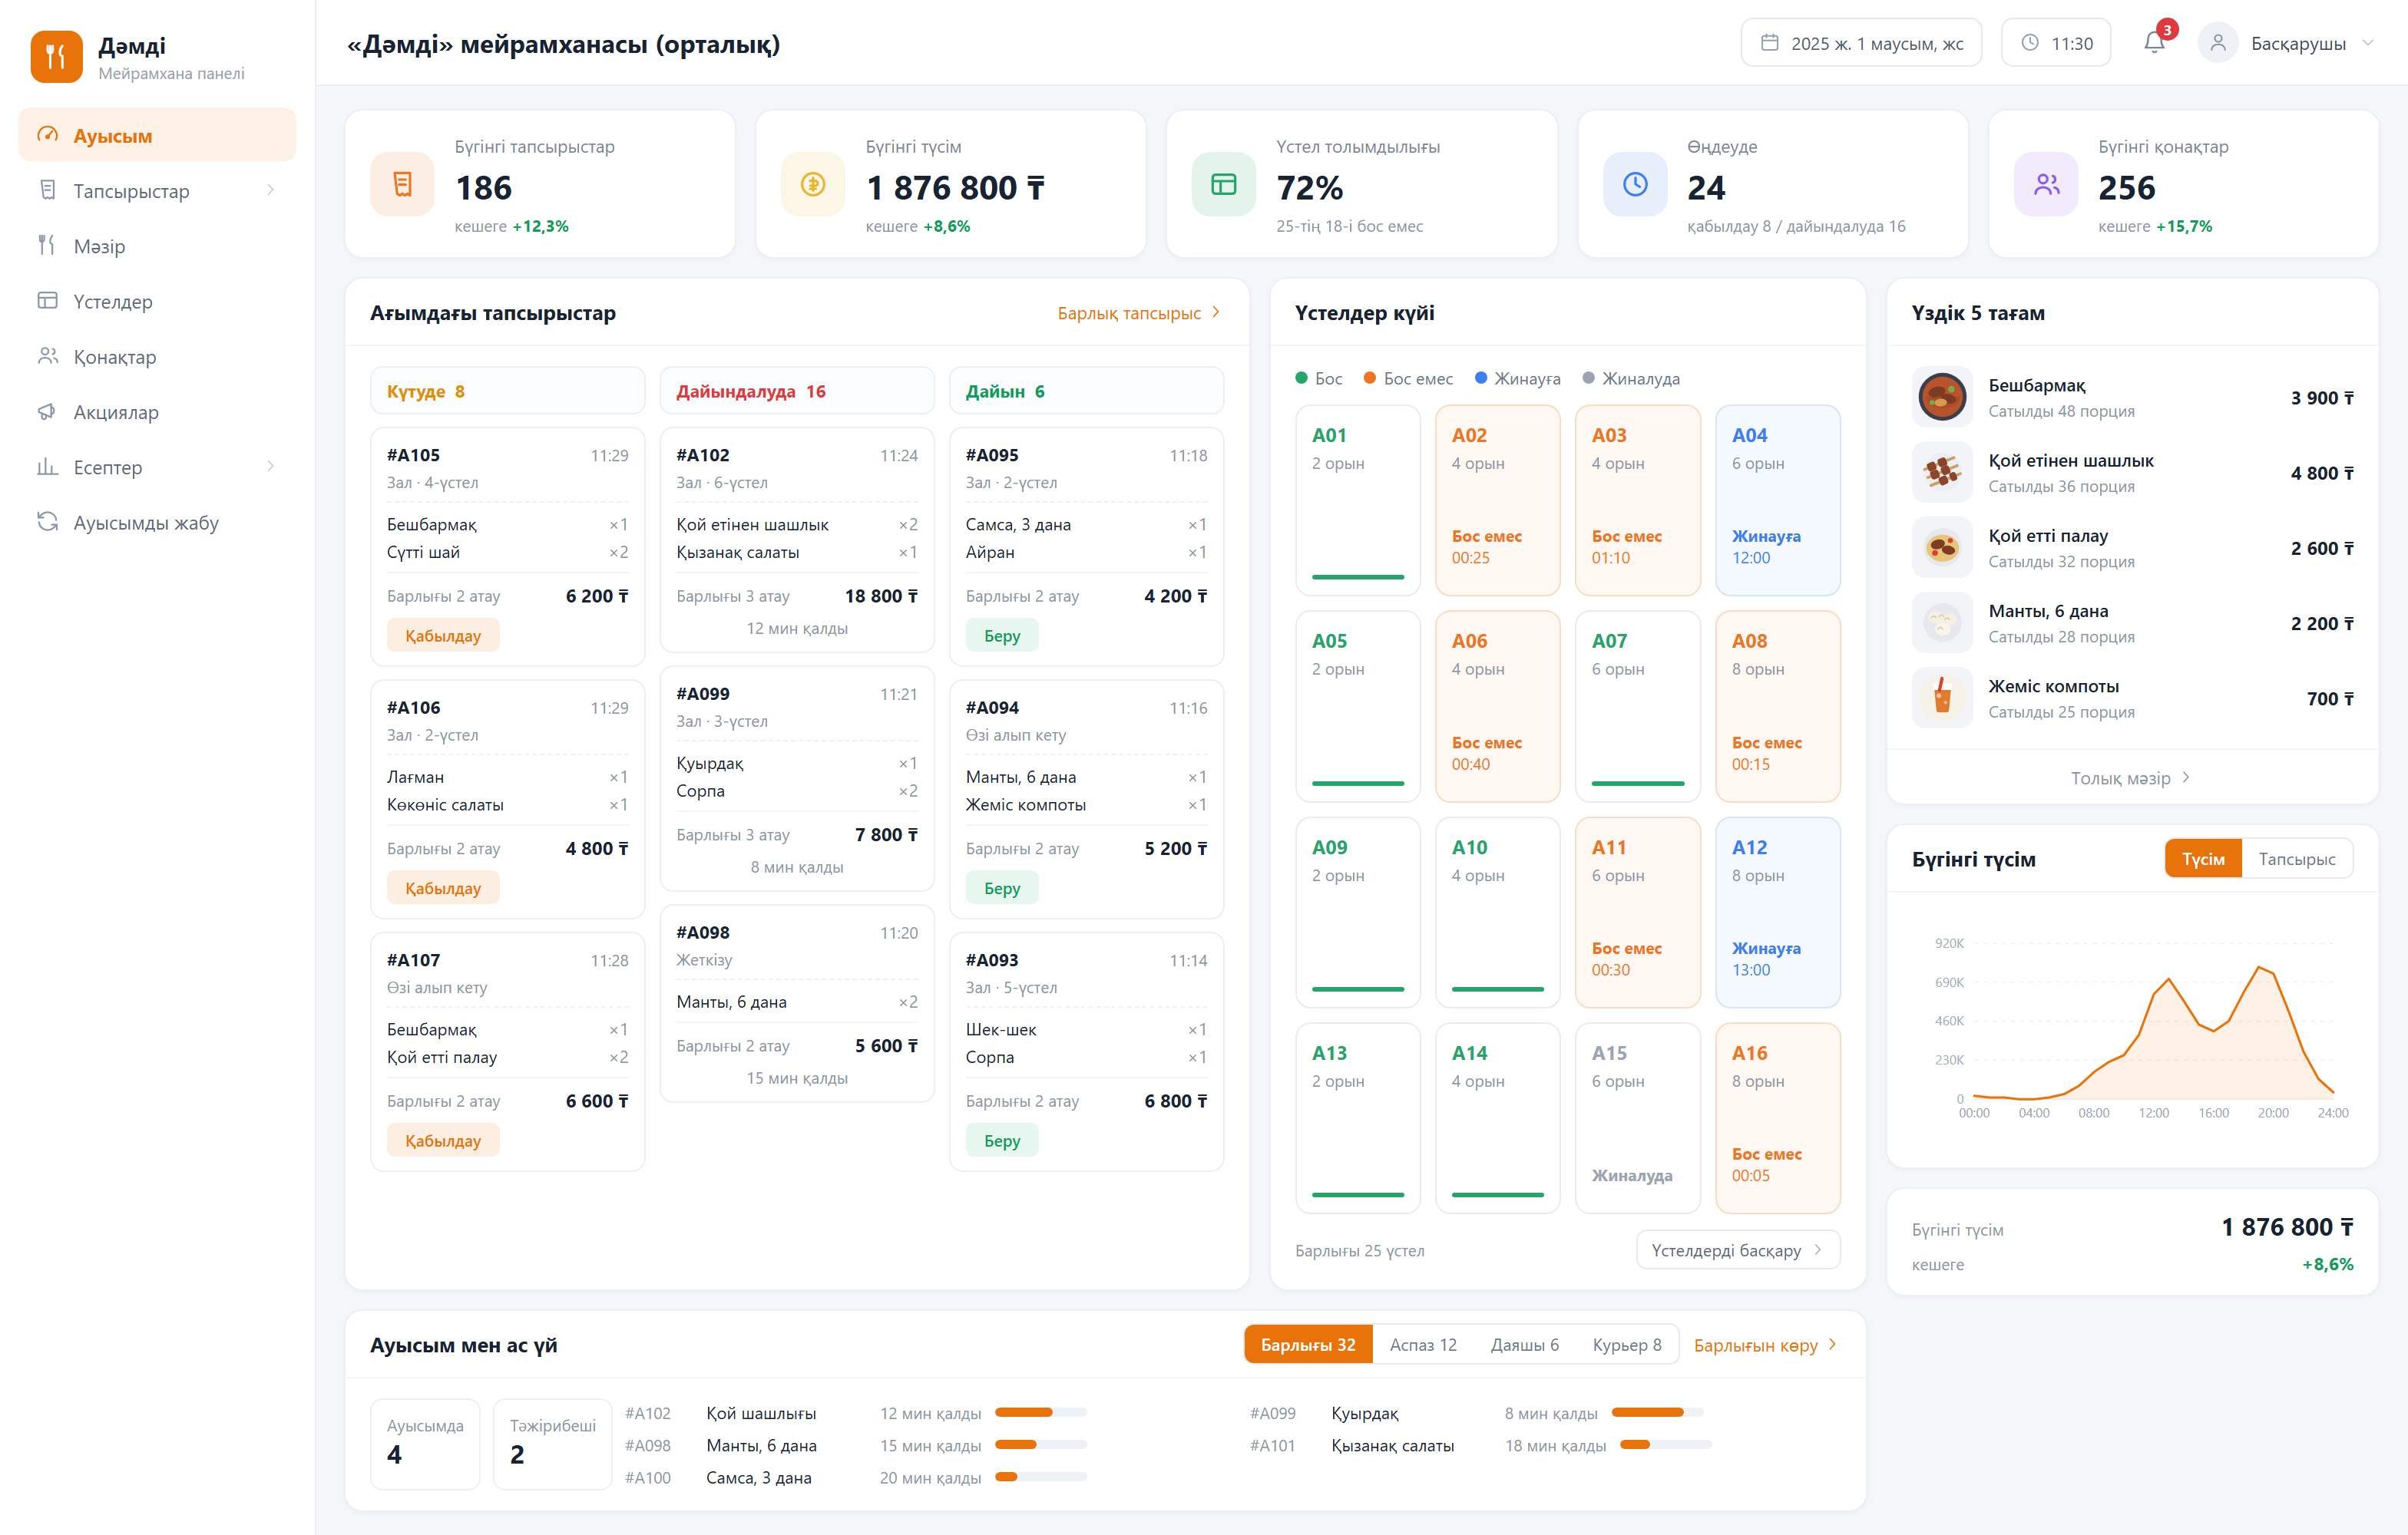Viewport: 2408px width, 1535px height.
Task: Click the Акциялар megaphone icon
Action: (47, 411)
